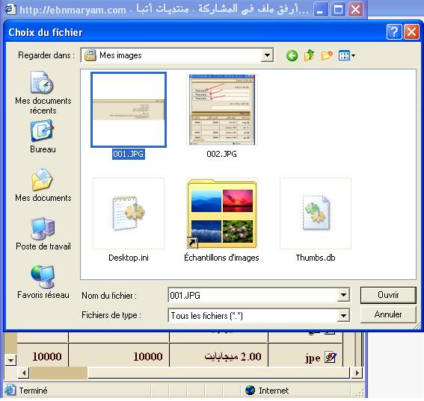Image resolution: width=424 pixels, height=401 pixels.
Task: Click the Nom du fichier text field
Action: [x=253, y=295]
